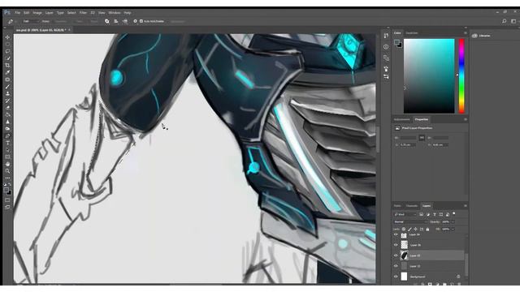Click inside the color picker field
The image size is (520, 292).
429,75
